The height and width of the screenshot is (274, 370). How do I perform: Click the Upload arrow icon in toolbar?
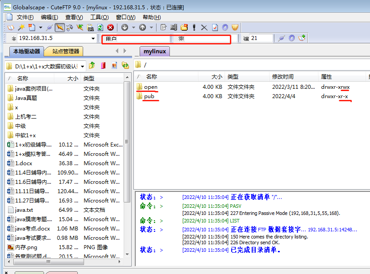tap(142, 28)
